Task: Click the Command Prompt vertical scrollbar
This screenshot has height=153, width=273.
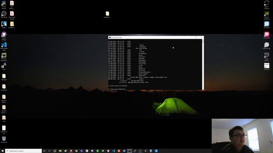Action: (203, 65)
